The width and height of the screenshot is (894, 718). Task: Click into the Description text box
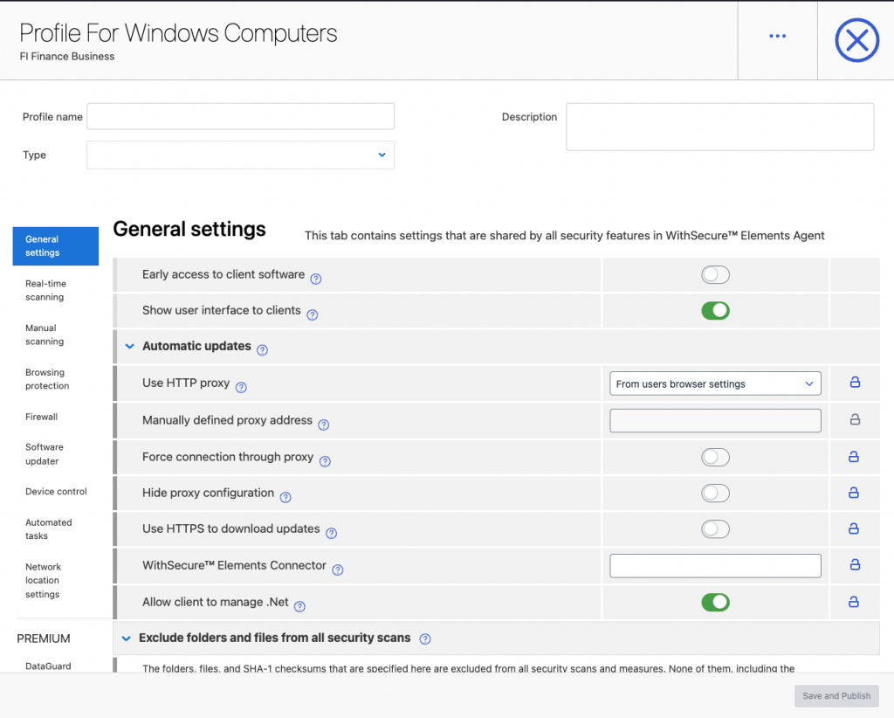tap(719, 127)
